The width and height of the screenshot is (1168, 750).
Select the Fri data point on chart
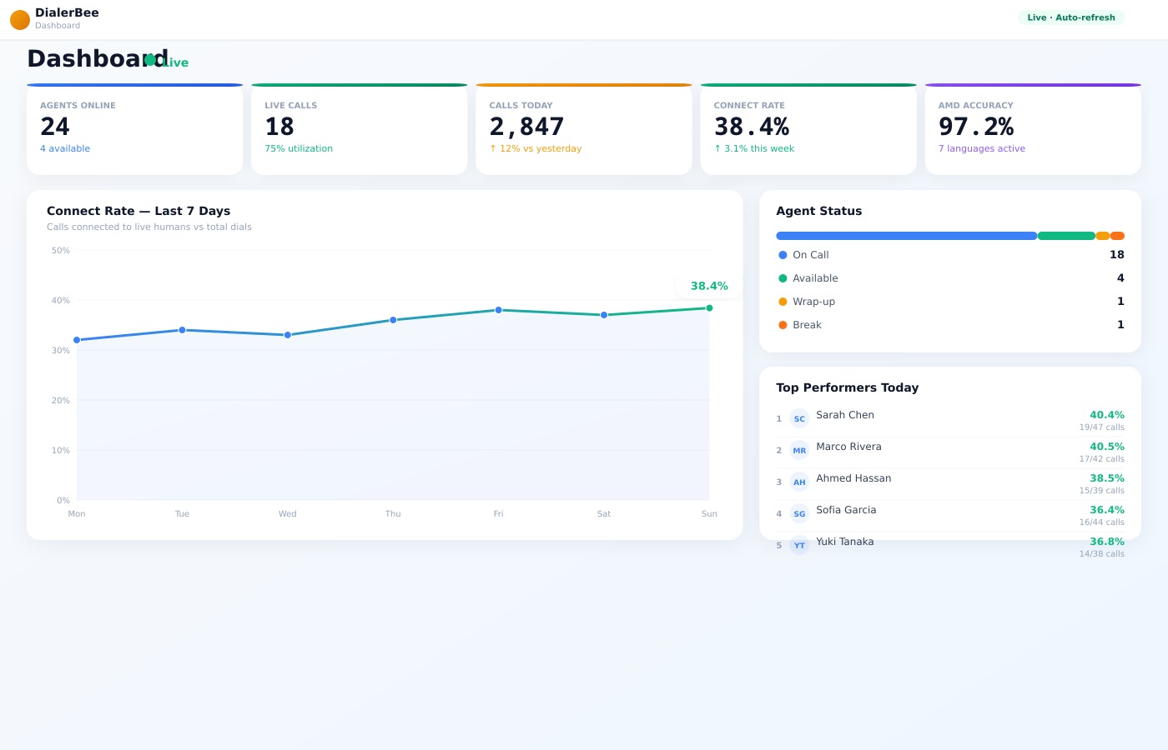[499, 310]
